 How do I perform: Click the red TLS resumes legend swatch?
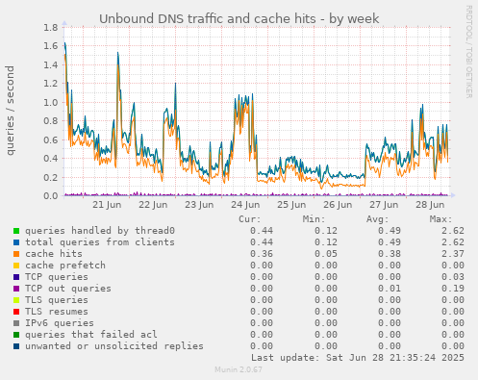tap(16, 312)
